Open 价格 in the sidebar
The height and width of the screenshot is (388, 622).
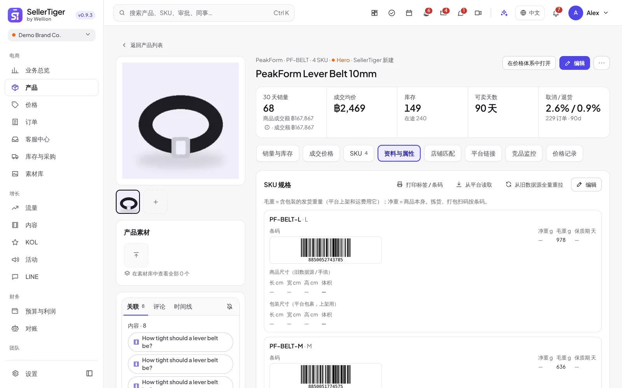pyautogui.click(x=52, y=105)
